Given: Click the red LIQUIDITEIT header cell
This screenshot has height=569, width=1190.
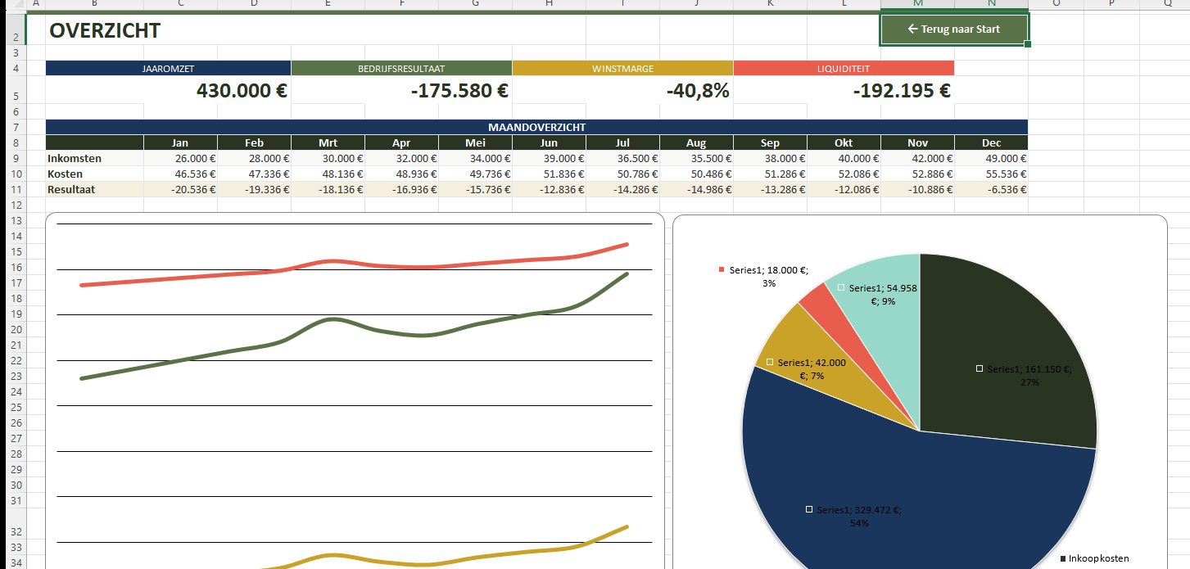Looking at the screenshot, I should tap(844, 69).
